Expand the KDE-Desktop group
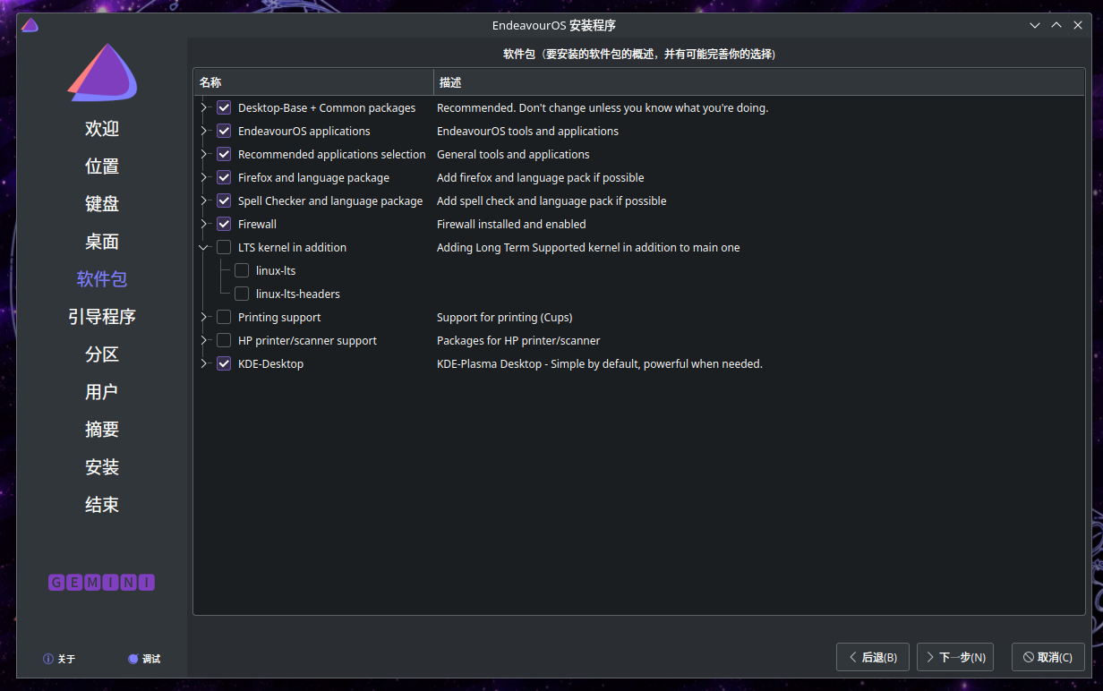Image resolution: width=1103 pixels, height=691 pixels. [x=204, y=363]
